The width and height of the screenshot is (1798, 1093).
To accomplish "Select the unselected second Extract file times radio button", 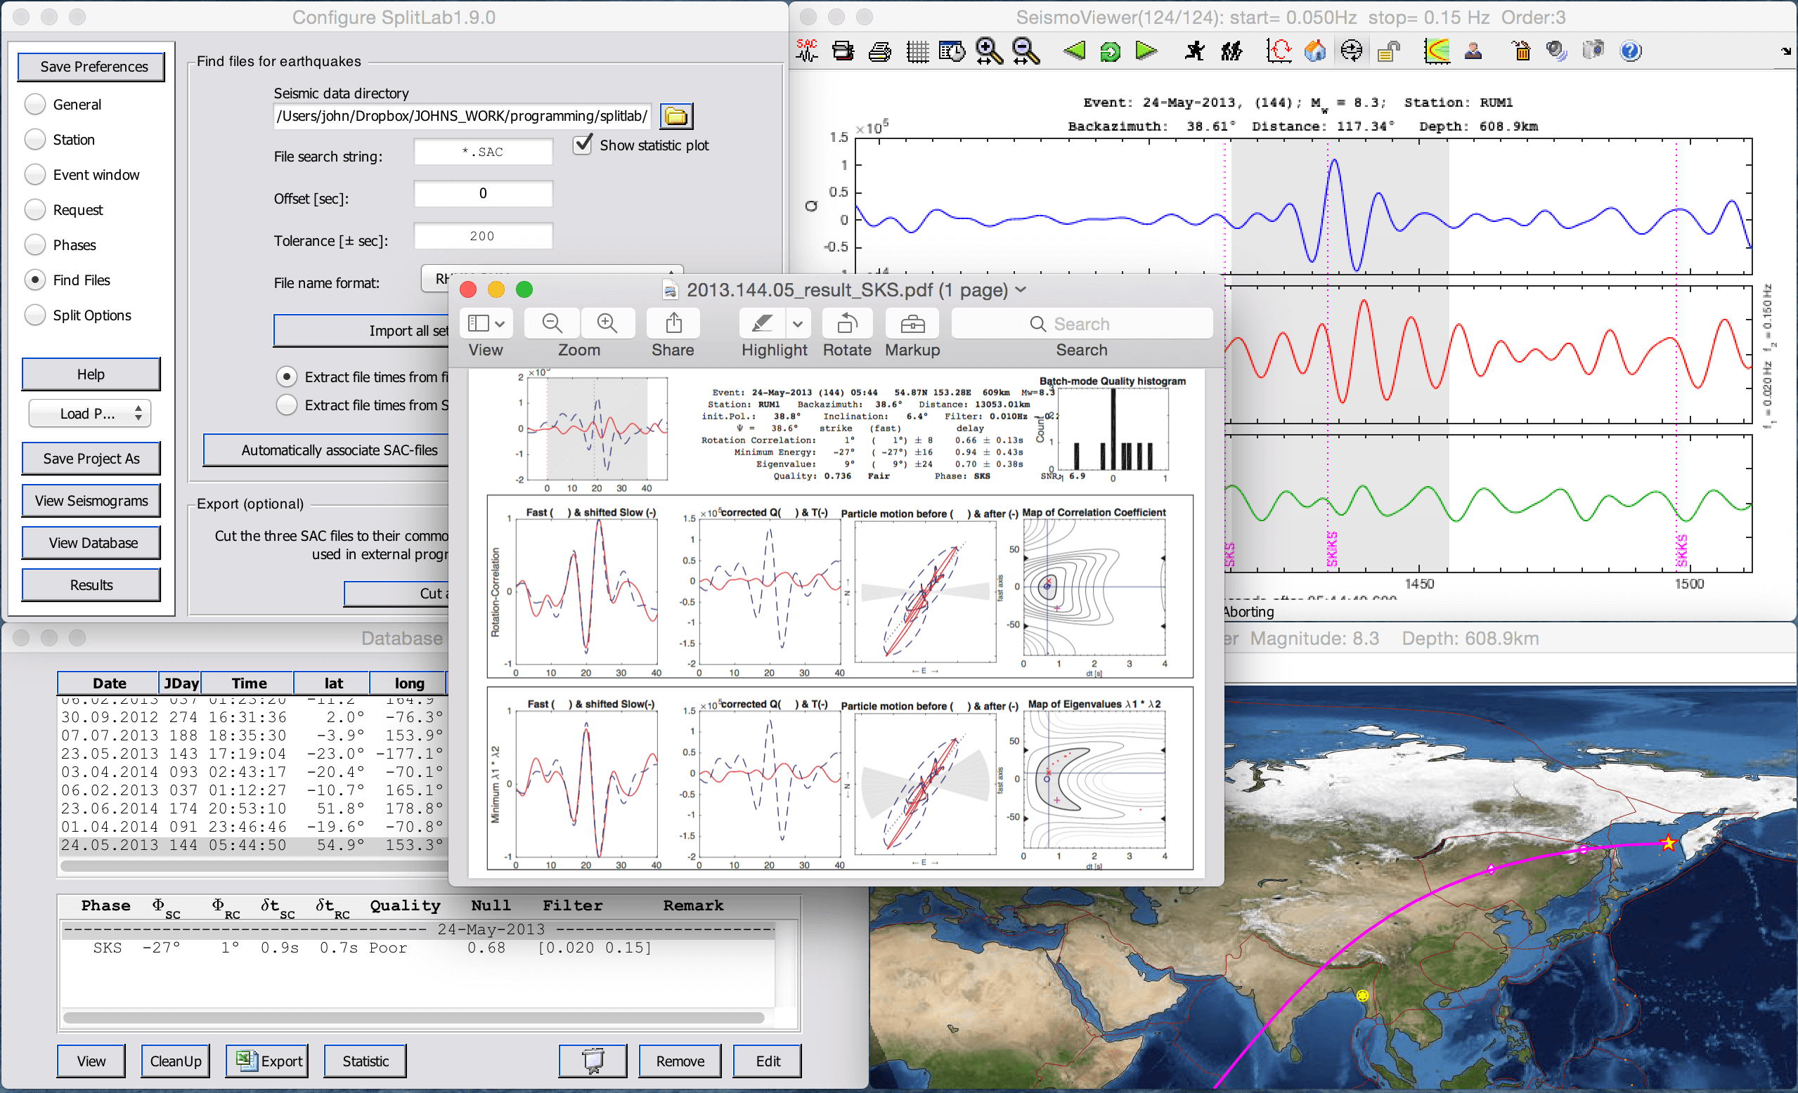I will tap(287, 405).
